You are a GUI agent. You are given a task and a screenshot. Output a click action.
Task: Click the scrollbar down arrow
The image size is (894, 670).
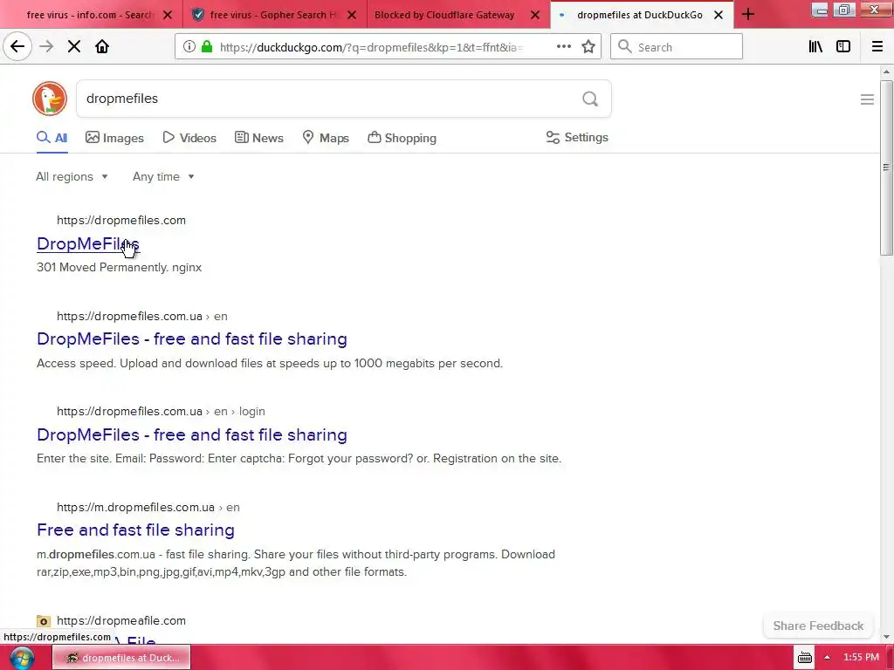click(886, 637)
